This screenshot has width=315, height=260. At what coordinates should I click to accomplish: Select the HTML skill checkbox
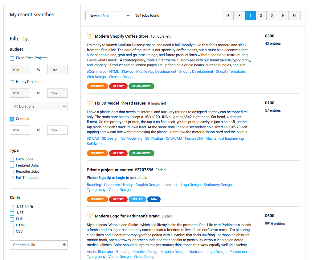pyautogui.click(x=12, y=226)
